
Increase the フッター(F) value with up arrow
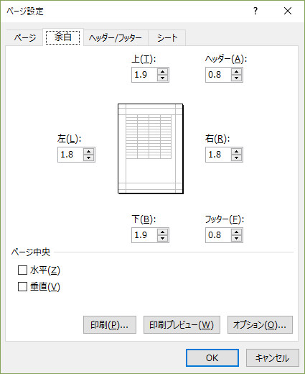237,232
